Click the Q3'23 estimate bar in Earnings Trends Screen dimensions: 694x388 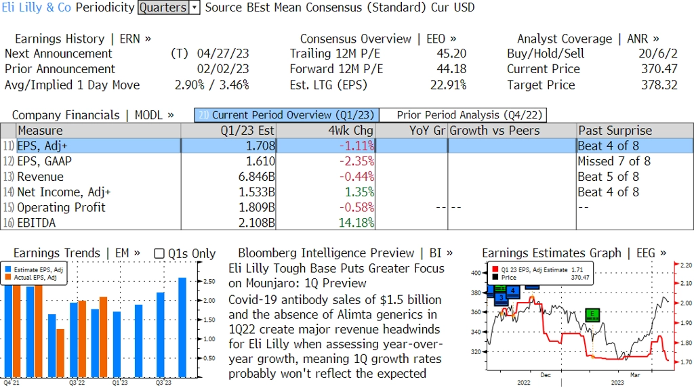[x=160, y=335]
